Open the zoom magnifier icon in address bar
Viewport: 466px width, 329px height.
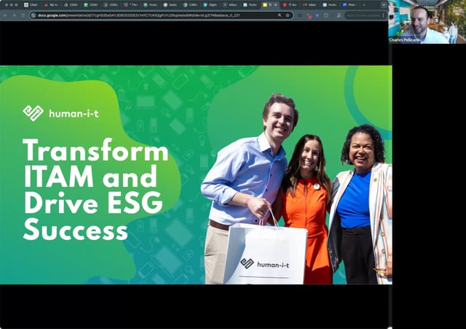point(280,15)
